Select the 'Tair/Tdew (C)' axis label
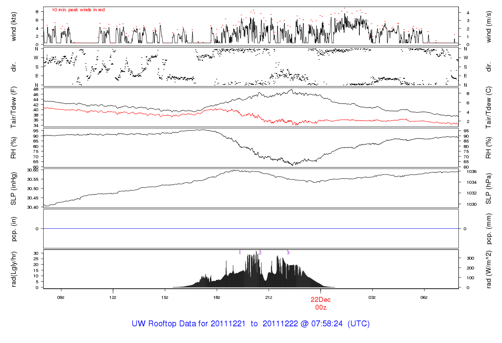The height and width of the screenshot is (343, 502). click(x=488, y=107)
